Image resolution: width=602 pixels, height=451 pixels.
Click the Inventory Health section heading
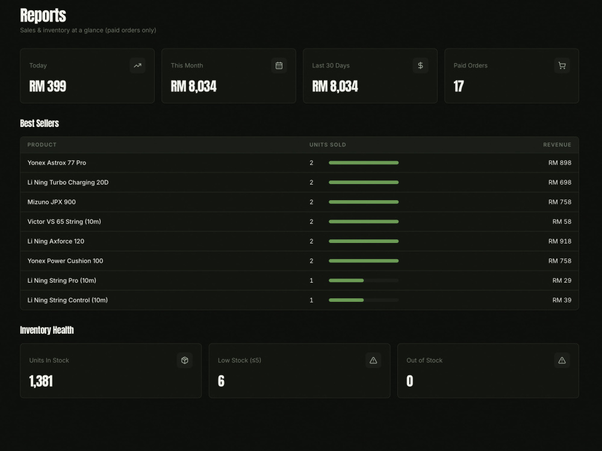pos(47,330)
